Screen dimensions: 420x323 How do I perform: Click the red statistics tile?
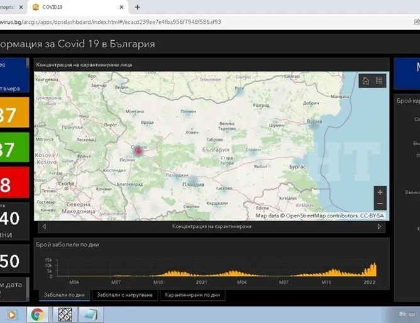[14, 182]
